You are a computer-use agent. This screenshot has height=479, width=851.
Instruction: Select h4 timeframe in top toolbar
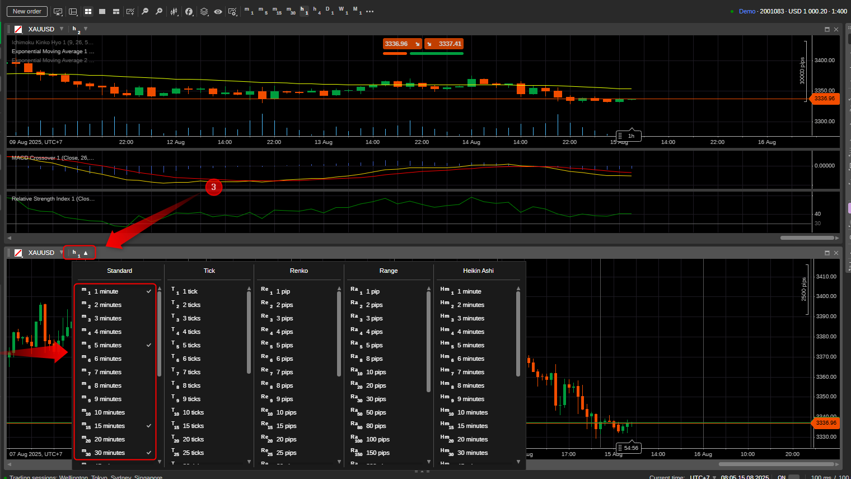pos(317,11)
